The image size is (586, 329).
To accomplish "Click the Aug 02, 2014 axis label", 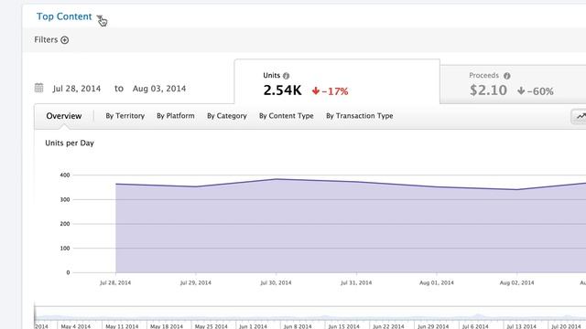I will pyautogui.click(x=516, y=282).
